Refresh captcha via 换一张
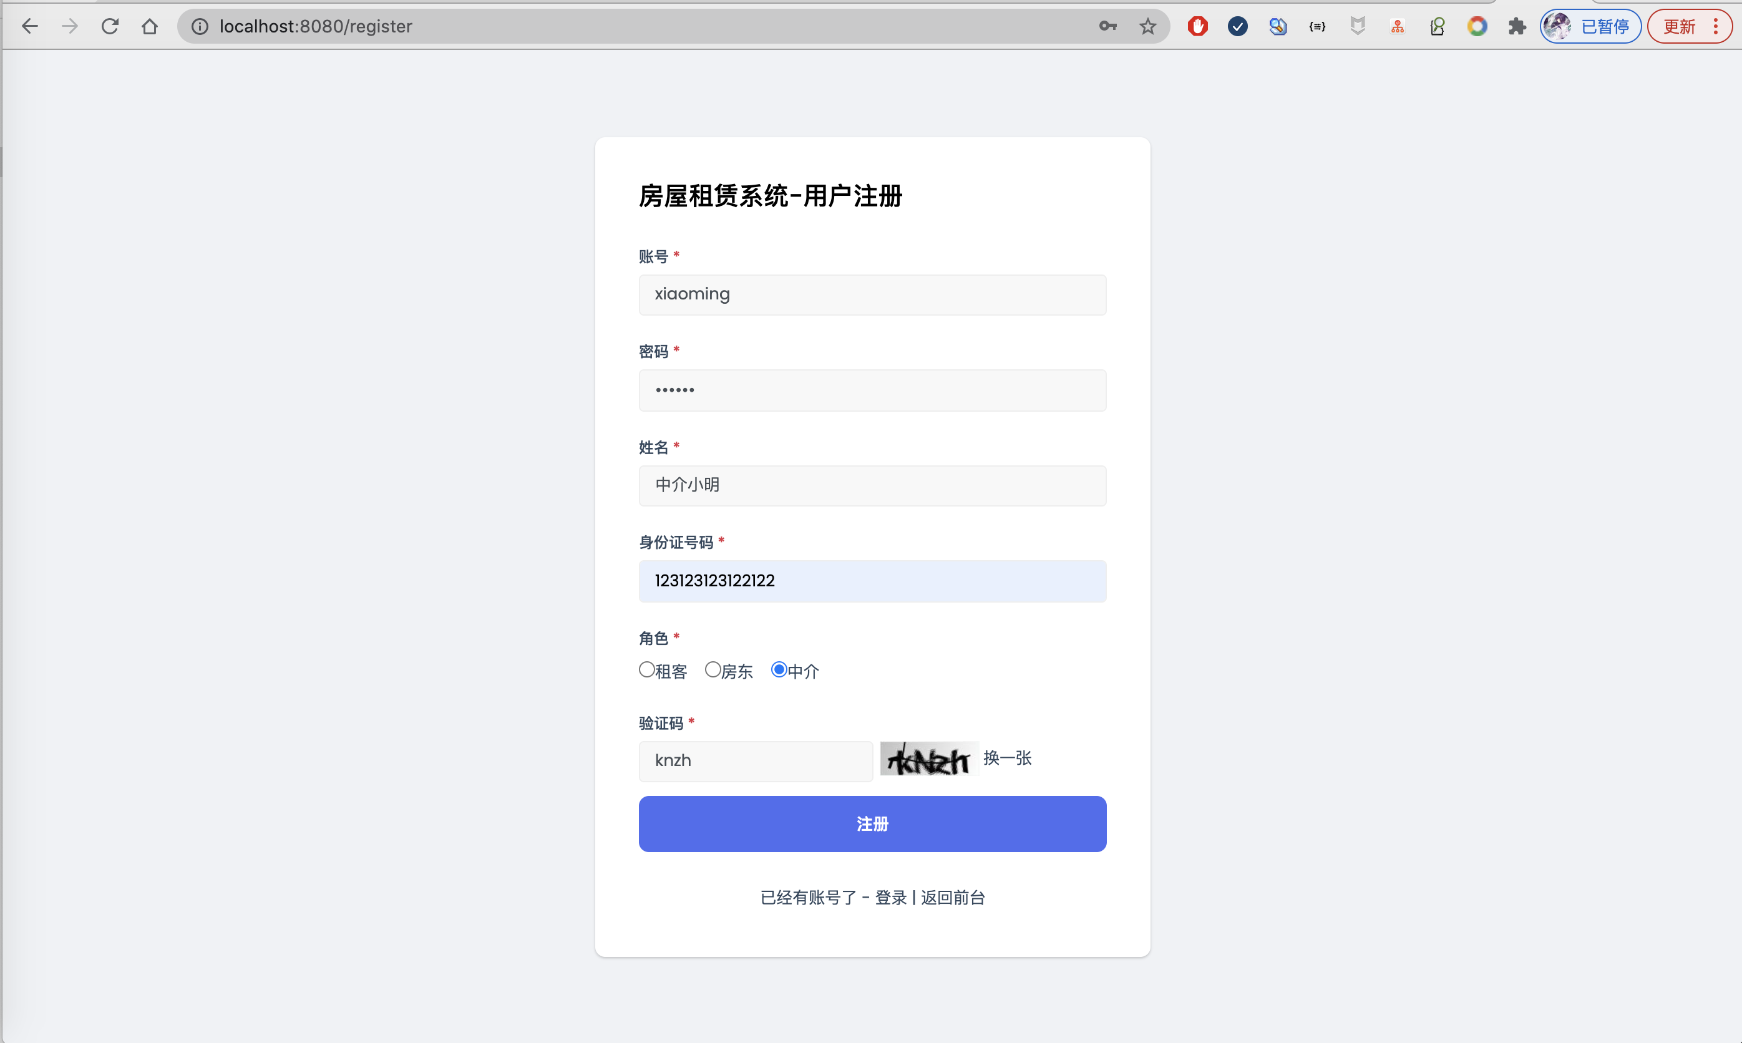This screenshot has height=1043, width=1742. pyautogui.click(x=1006, y=758)
